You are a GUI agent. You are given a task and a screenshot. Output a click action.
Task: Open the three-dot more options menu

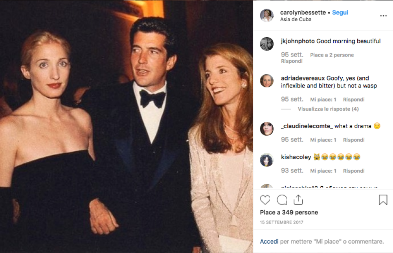(383, 16)
